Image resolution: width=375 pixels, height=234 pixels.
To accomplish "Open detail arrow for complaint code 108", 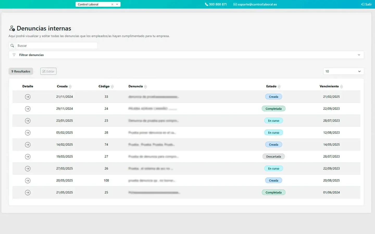I will pos(28,180).
